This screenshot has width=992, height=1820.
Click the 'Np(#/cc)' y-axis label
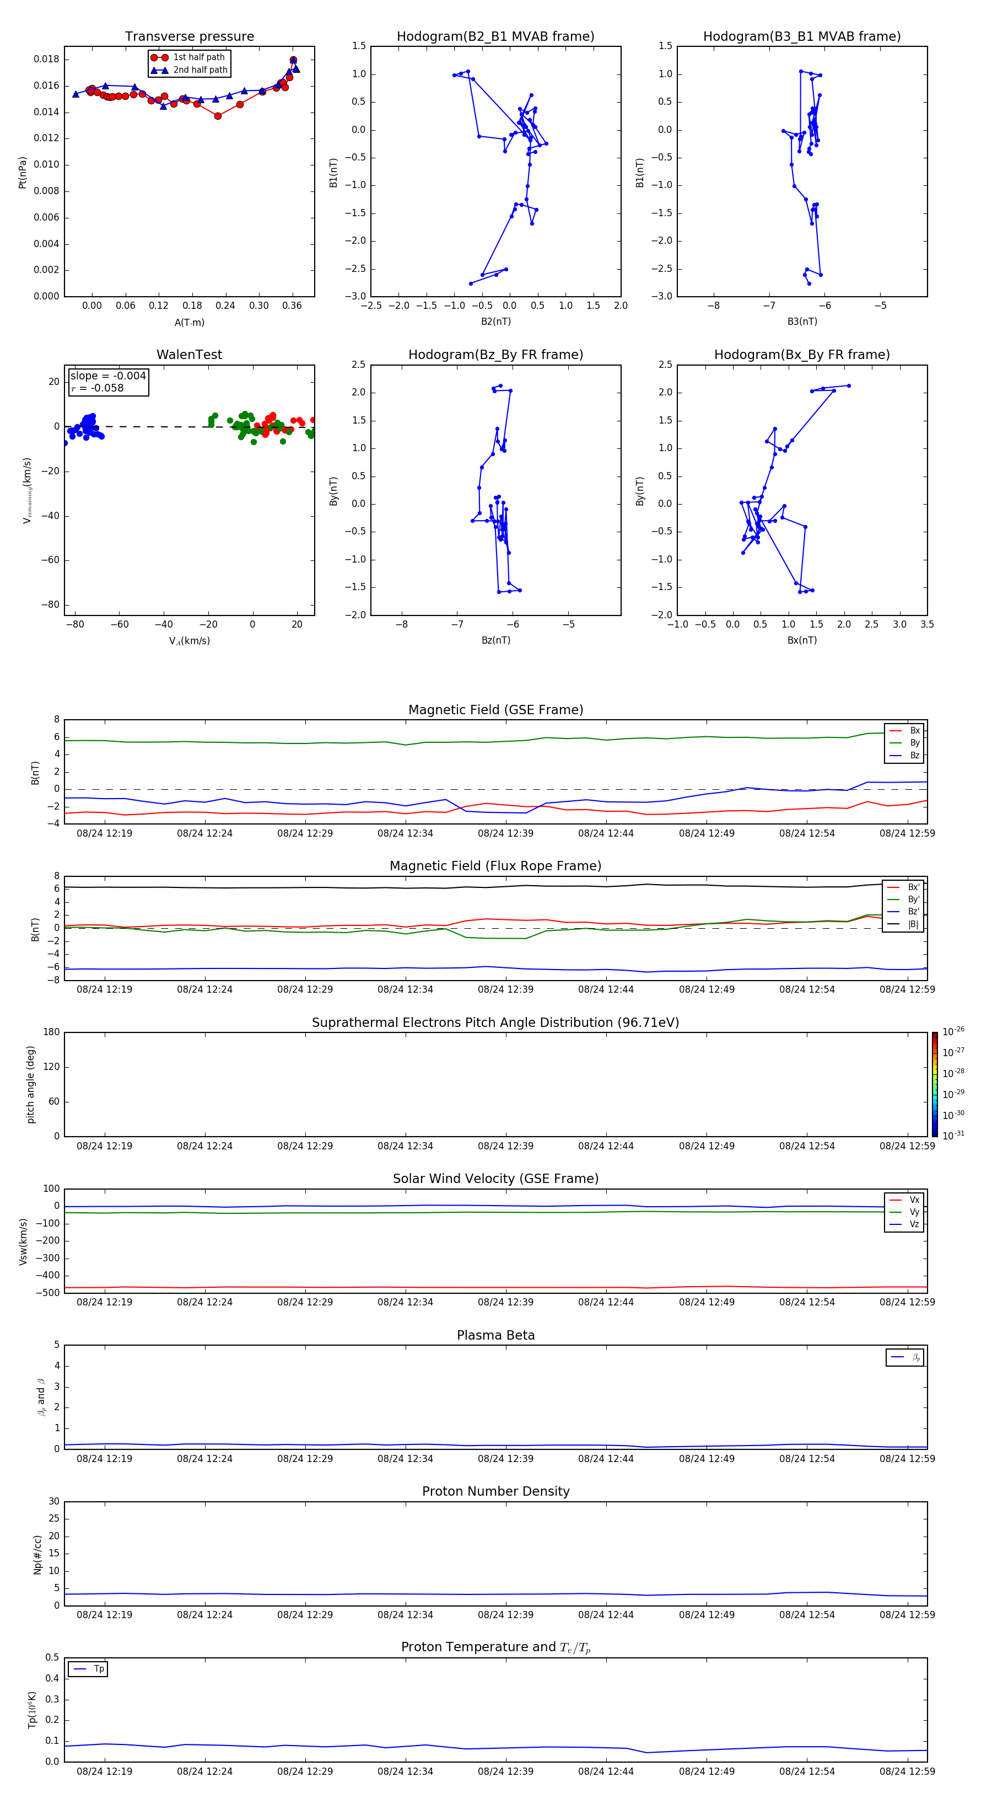tap(37, 1554)
